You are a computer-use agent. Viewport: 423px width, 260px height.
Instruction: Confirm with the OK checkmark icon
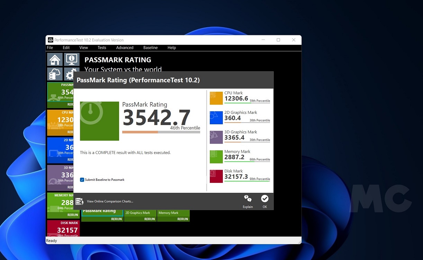(264, 199)
